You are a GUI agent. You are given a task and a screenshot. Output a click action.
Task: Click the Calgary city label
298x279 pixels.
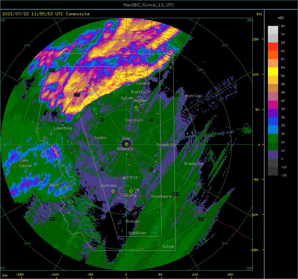[x=129, y=195]
